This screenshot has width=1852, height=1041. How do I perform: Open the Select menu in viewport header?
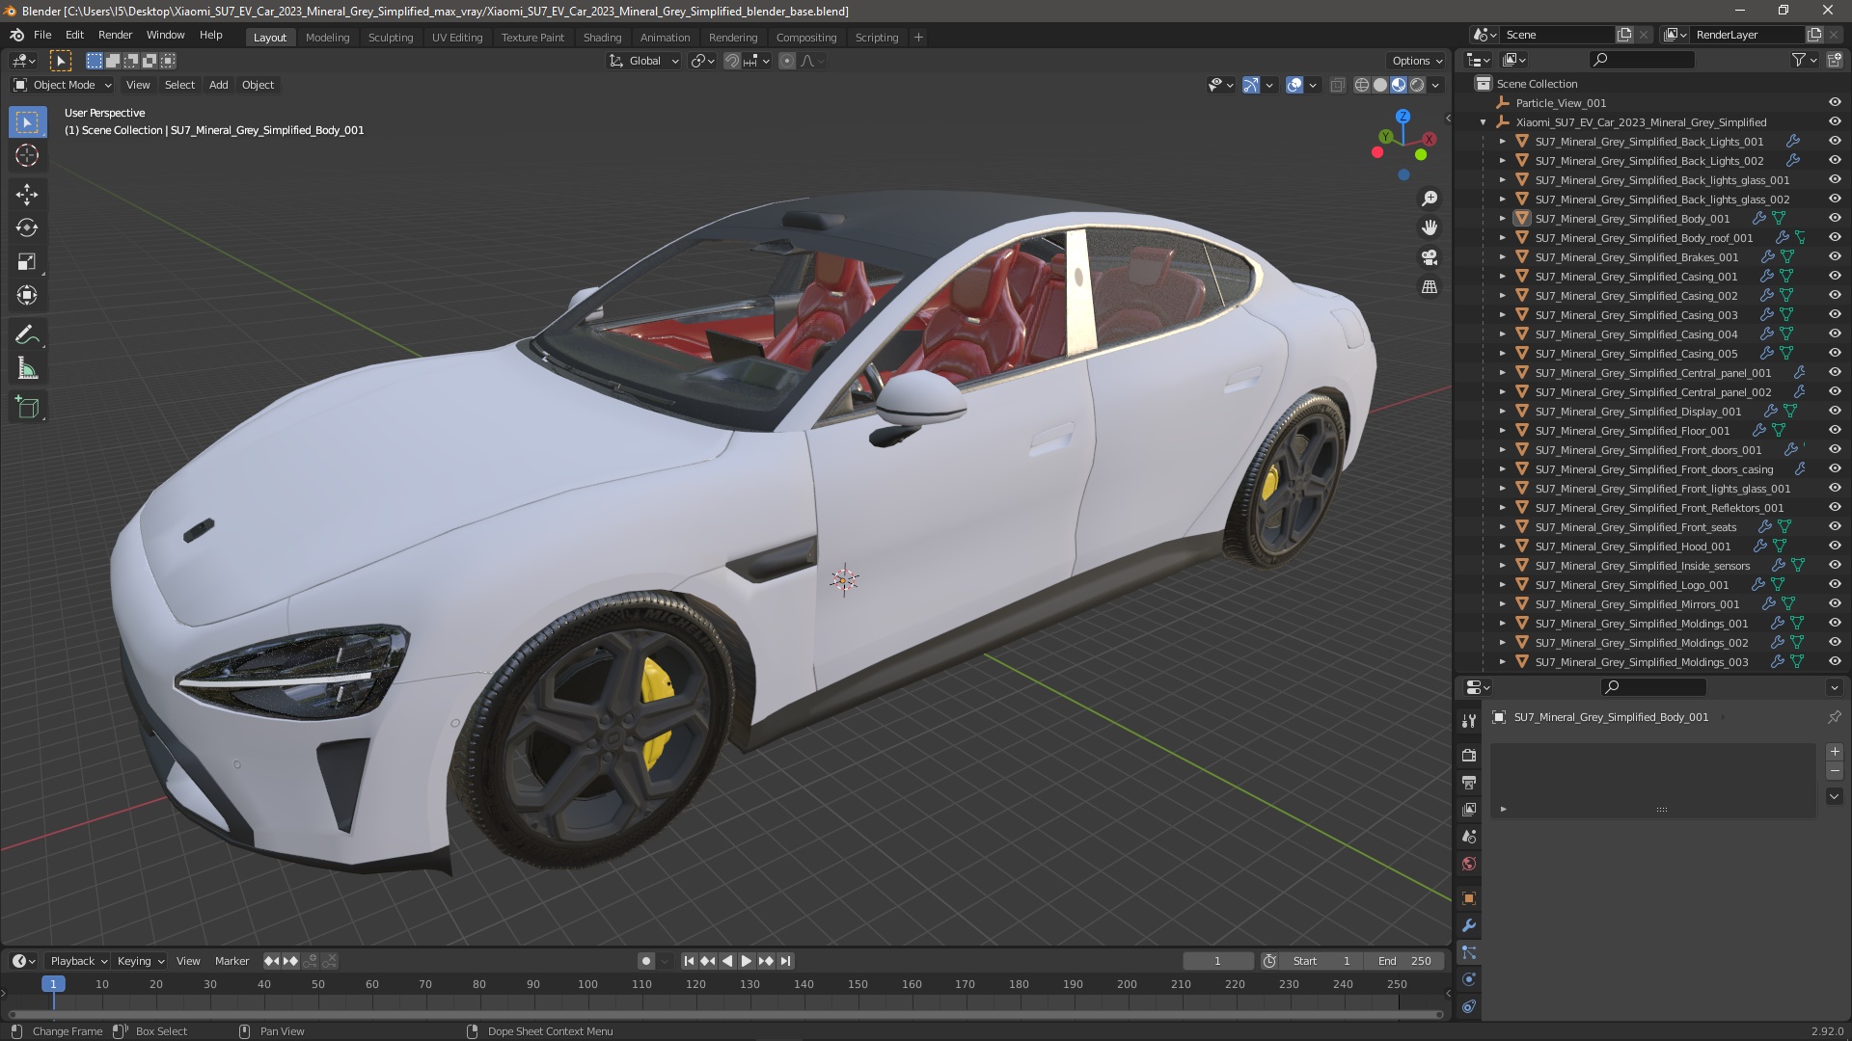click(x=179, y=85)
